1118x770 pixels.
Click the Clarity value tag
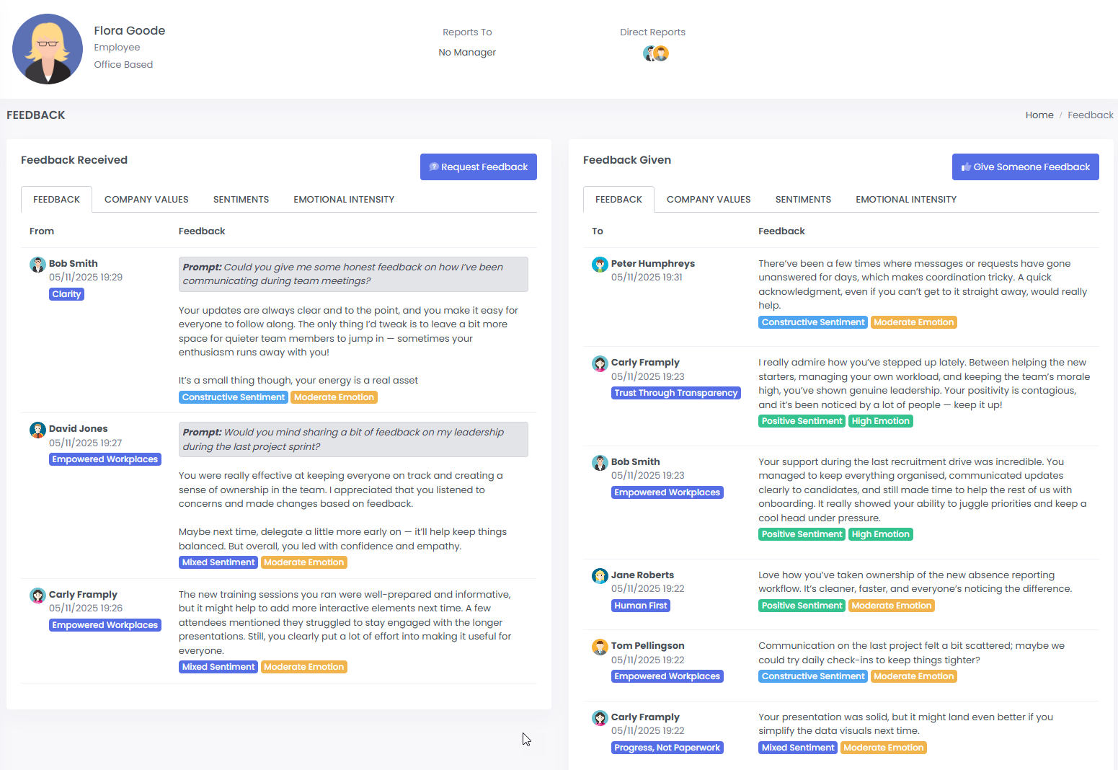point(66,294)
